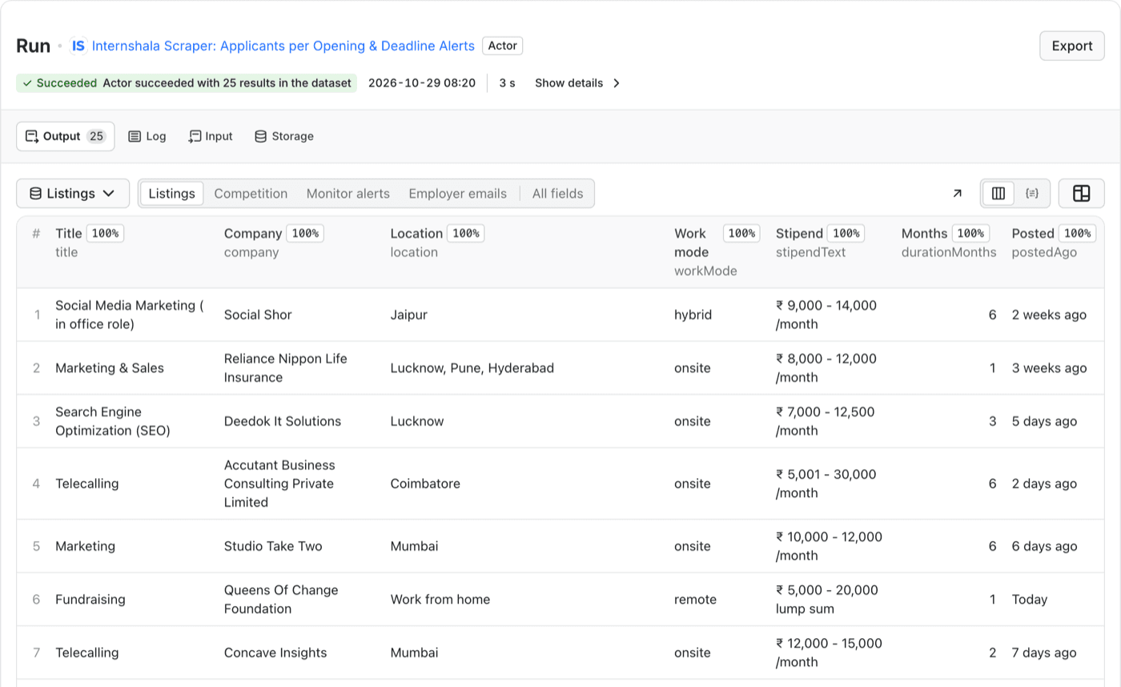The width and height of the screenshot is (1121, 687).
Task: Switch to JSON view
Action: [1032, 193]
